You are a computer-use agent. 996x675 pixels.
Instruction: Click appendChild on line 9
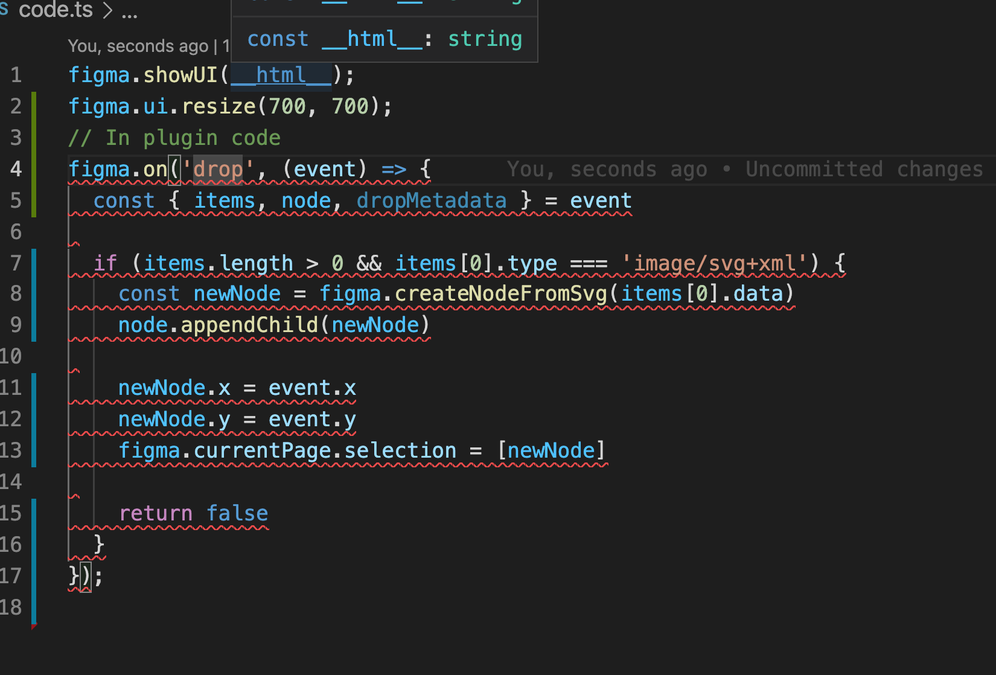click(x=249, y=325)
